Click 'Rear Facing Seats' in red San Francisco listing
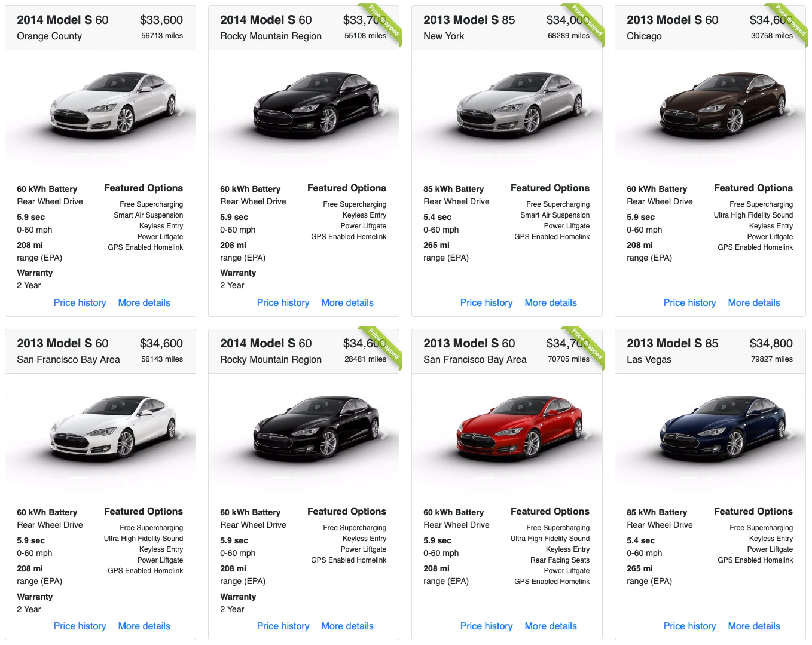812x645 pixels. pyautogui.click(x=560, y=560)
